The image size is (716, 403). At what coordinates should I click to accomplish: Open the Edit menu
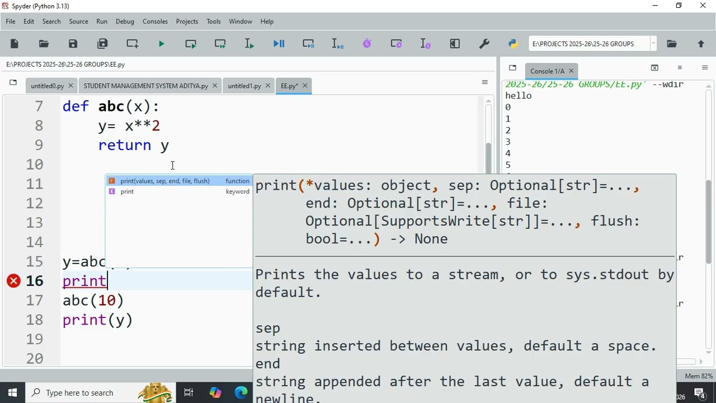click(29, 21)
